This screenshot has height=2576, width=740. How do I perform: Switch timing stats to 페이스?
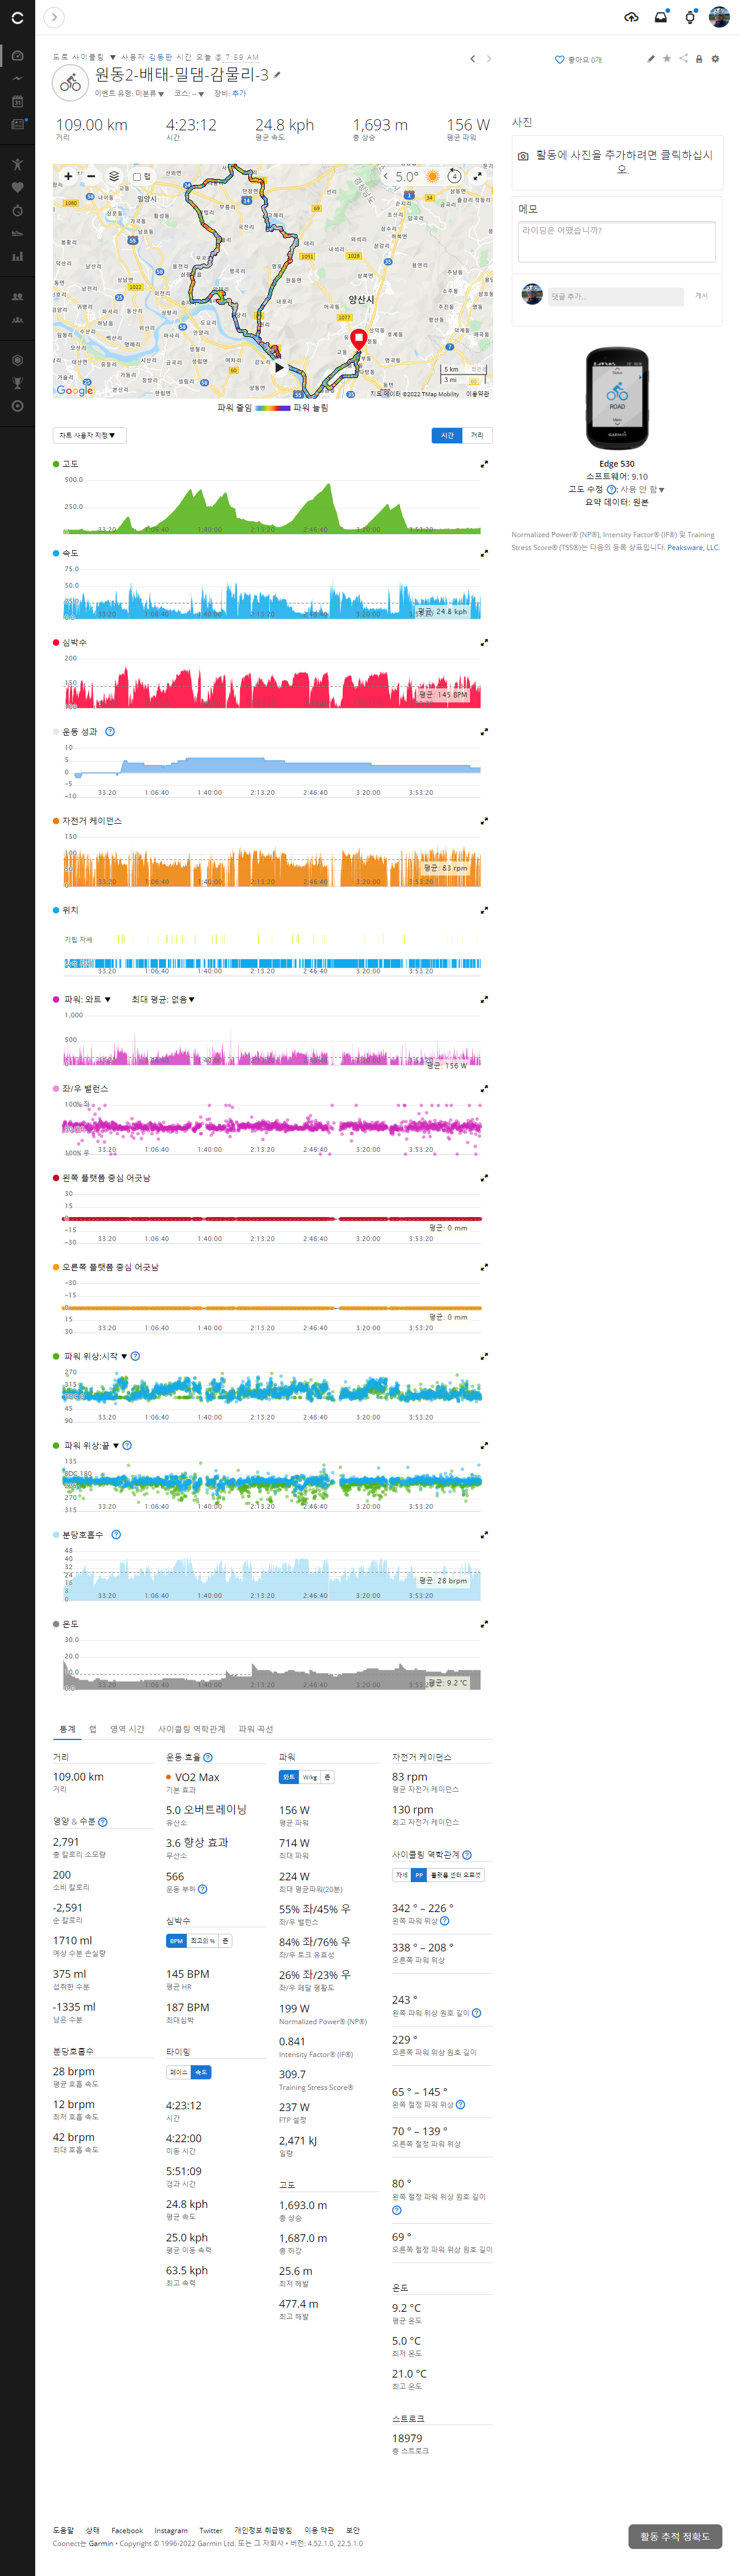[x=178, y=2072]
